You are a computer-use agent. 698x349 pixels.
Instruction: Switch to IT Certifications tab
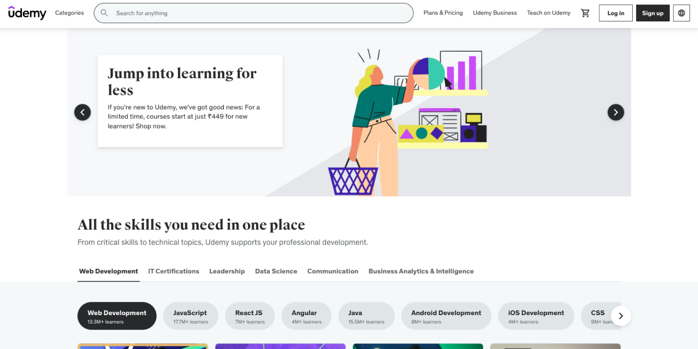[x=174, y=271]
